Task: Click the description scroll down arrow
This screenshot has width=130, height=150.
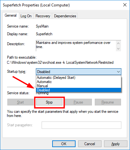Action: 118,49
